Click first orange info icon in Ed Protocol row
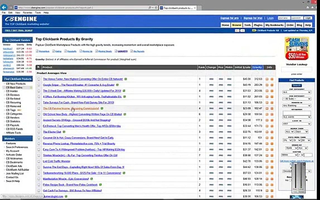The image size is (320, 200). (x=267, y=126)
